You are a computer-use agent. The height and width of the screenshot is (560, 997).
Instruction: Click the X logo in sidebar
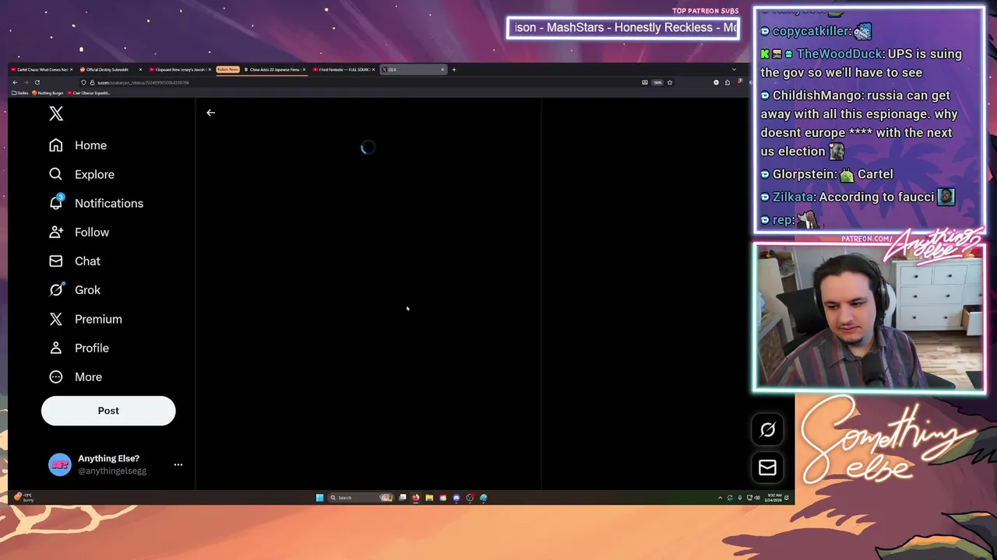[56, 114]
